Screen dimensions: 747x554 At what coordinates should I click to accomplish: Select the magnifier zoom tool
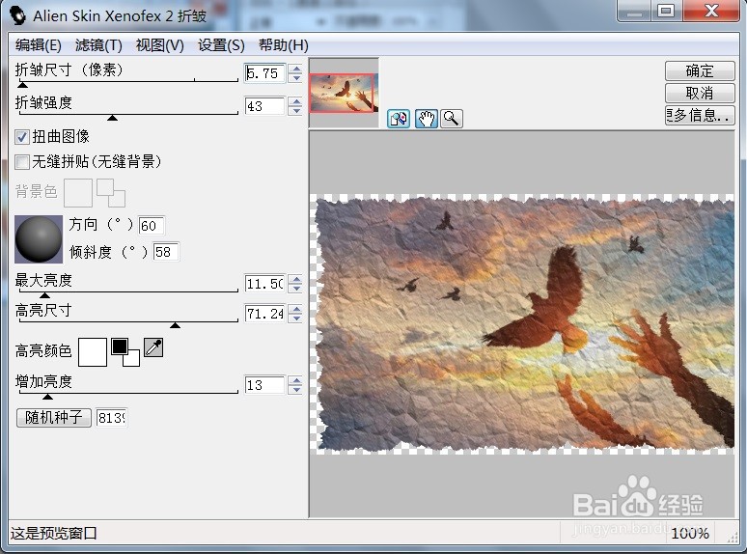[x=451, y=119]
